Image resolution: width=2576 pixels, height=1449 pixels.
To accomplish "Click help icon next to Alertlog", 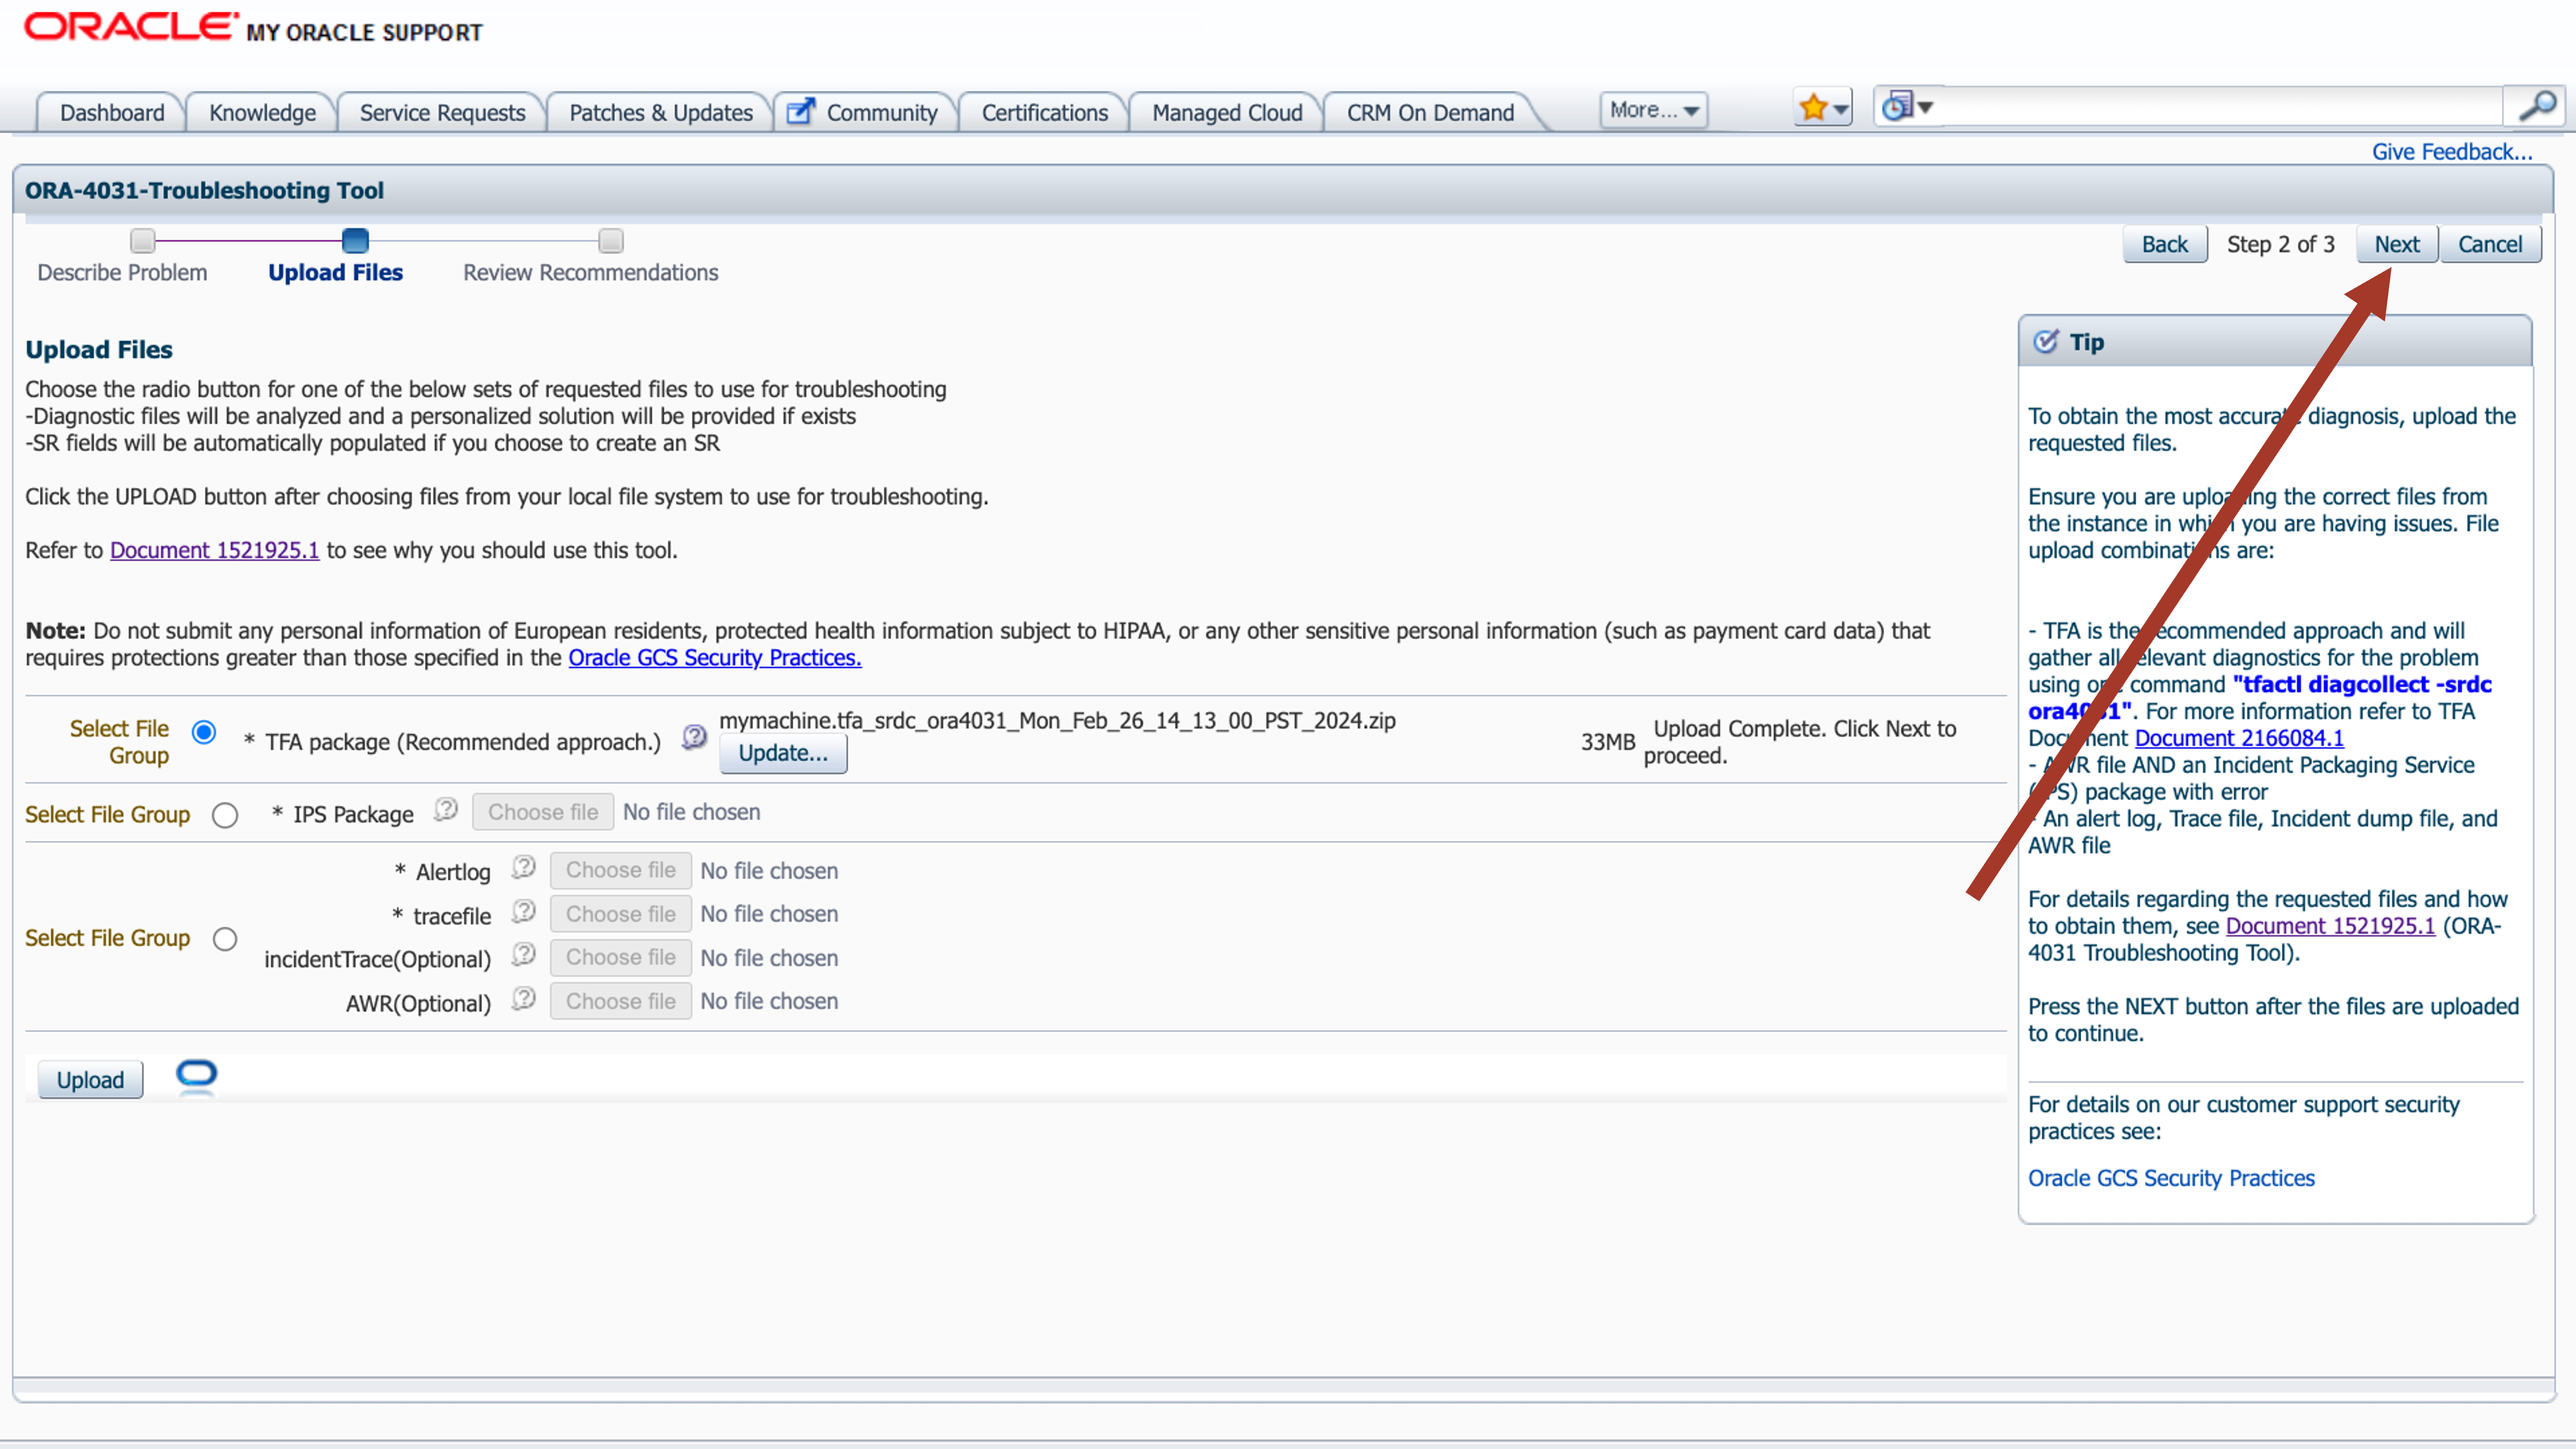I will coord(523,868).
